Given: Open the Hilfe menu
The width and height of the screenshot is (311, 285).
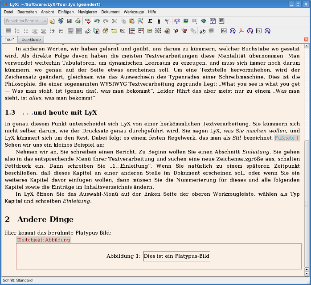Looking at the screenshot, I should [x=152, y=12].
